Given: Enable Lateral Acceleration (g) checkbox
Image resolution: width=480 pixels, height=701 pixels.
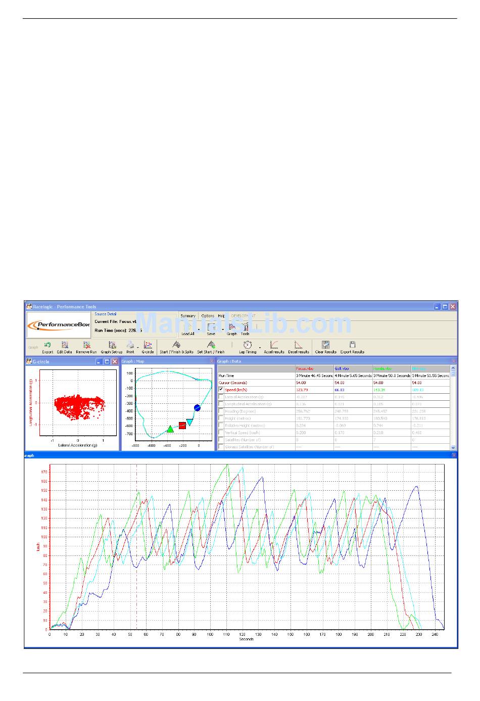Looking at the screenshot, I should point(221,397).
